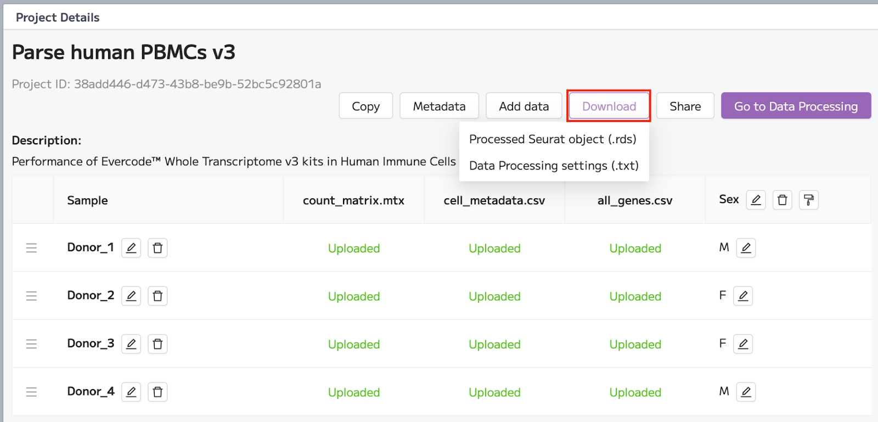
Task: Click Donor_4 cell_metadata Uploaded status
Action: [494, 392]
